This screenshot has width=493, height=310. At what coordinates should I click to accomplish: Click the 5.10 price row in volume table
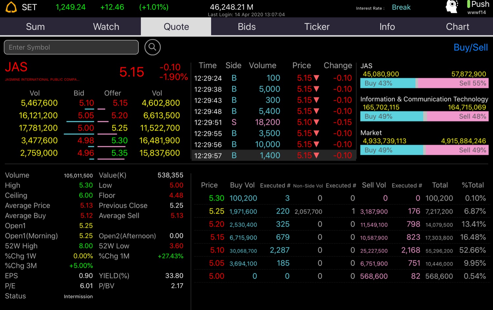click(342, 250)
